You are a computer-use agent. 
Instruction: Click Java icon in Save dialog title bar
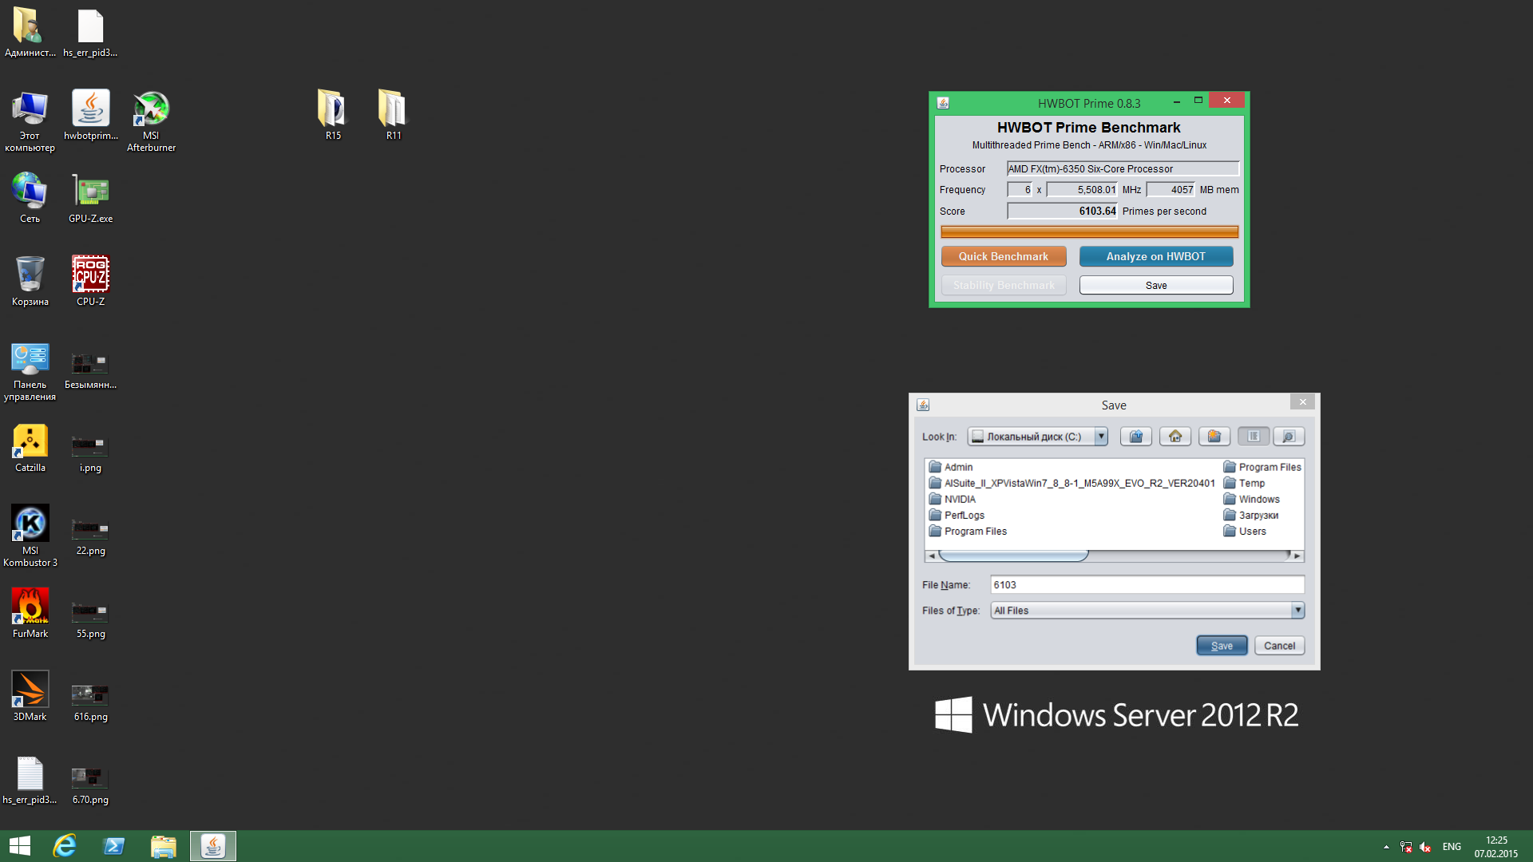(923, 405)
